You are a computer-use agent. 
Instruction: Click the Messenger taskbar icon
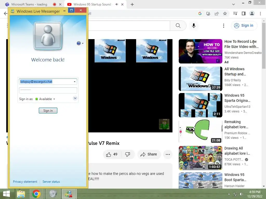point(69,194)
